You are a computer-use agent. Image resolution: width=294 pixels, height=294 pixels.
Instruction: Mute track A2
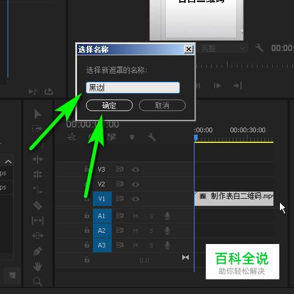135,231
